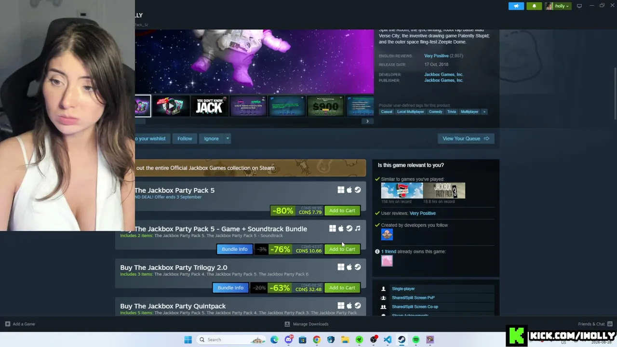Click Add a Game in Steam footer
This screenshot has width=617, height=347.
(x=20, y=324)
